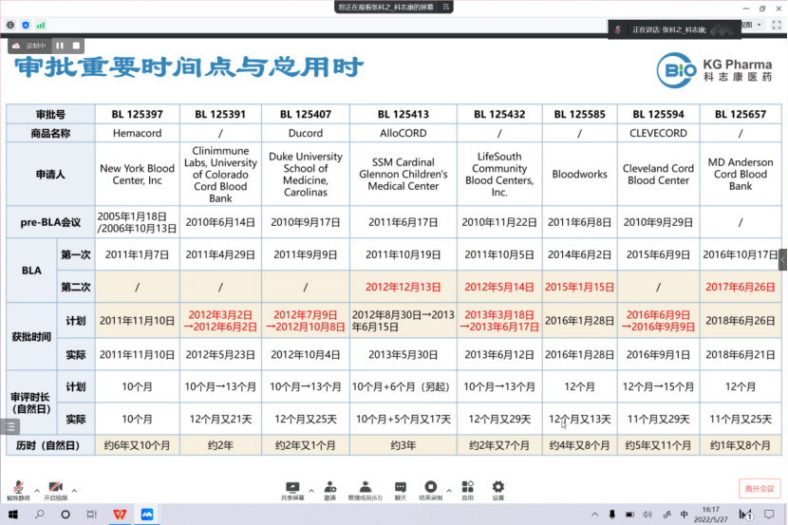Open the clock showing 16:17

[x=710, y=515]
